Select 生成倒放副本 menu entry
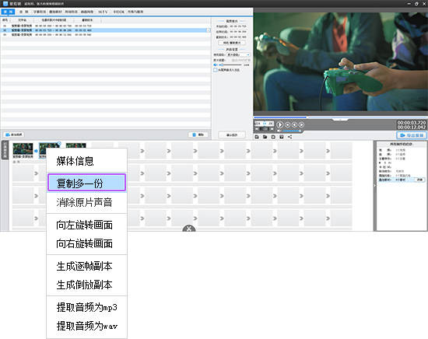The width and height of the screenshot is (428, 339). 86,285
